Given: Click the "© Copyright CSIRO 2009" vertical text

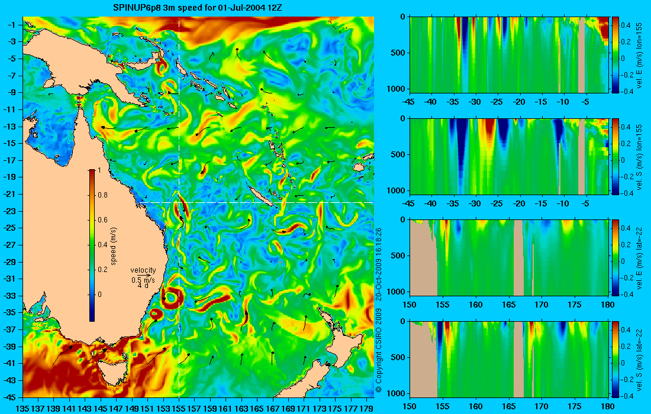Looking at the screenshot, I should click(378, 351).
